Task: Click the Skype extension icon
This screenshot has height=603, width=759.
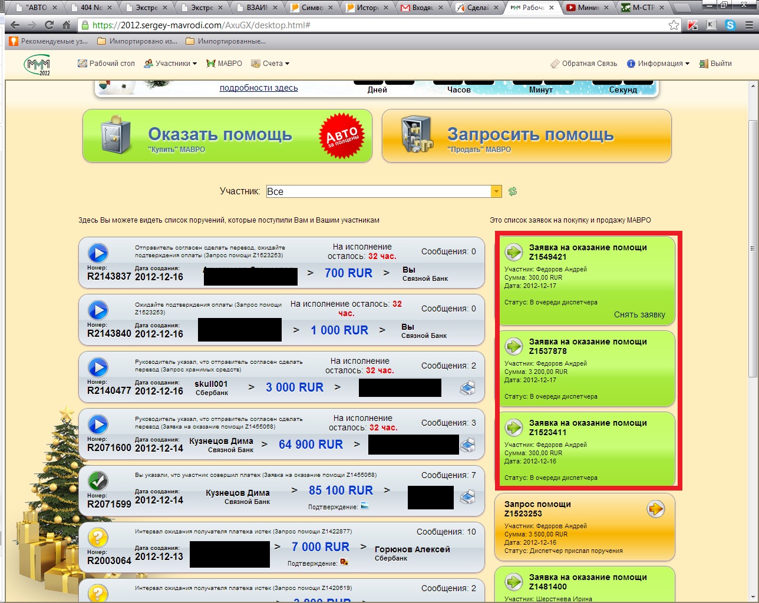Action: 730,25
